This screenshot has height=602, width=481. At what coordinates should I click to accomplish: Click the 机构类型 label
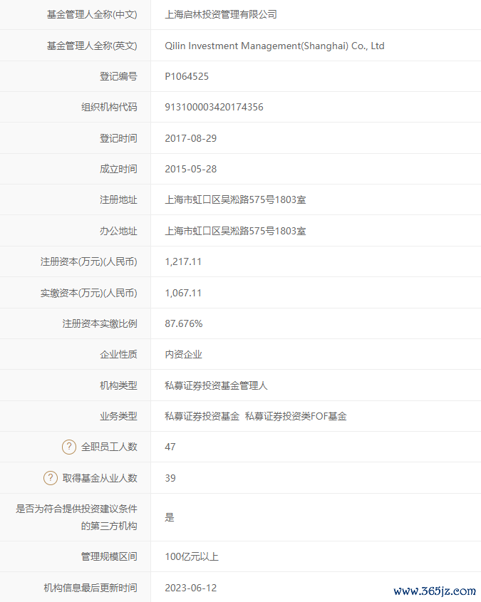[x=118, y=385]
